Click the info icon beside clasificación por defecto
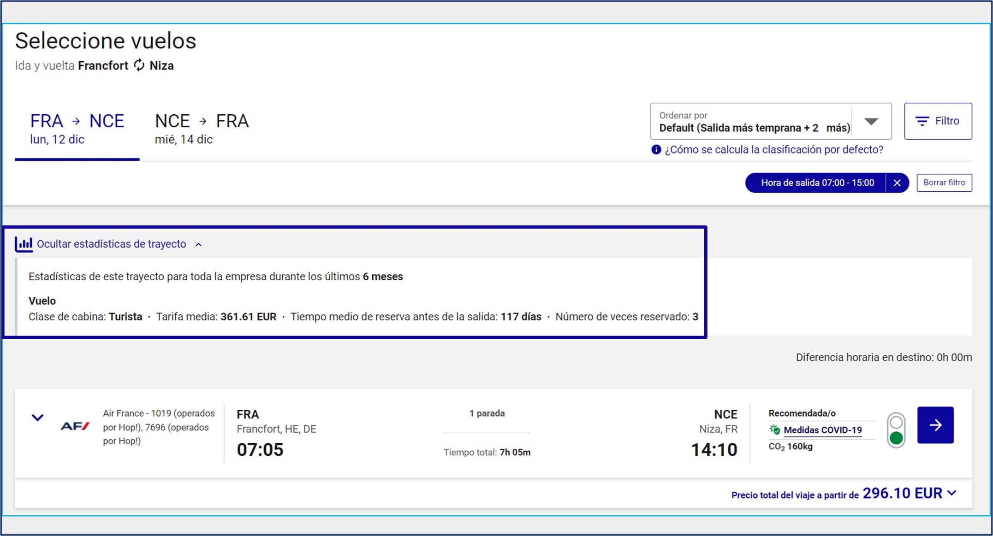This screenshot has height=536, width=993. (x=656, y=150)
